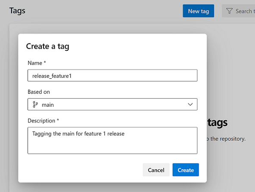
Task: Click the dropdown chevron beside main
Action: (x=190, y=104)
